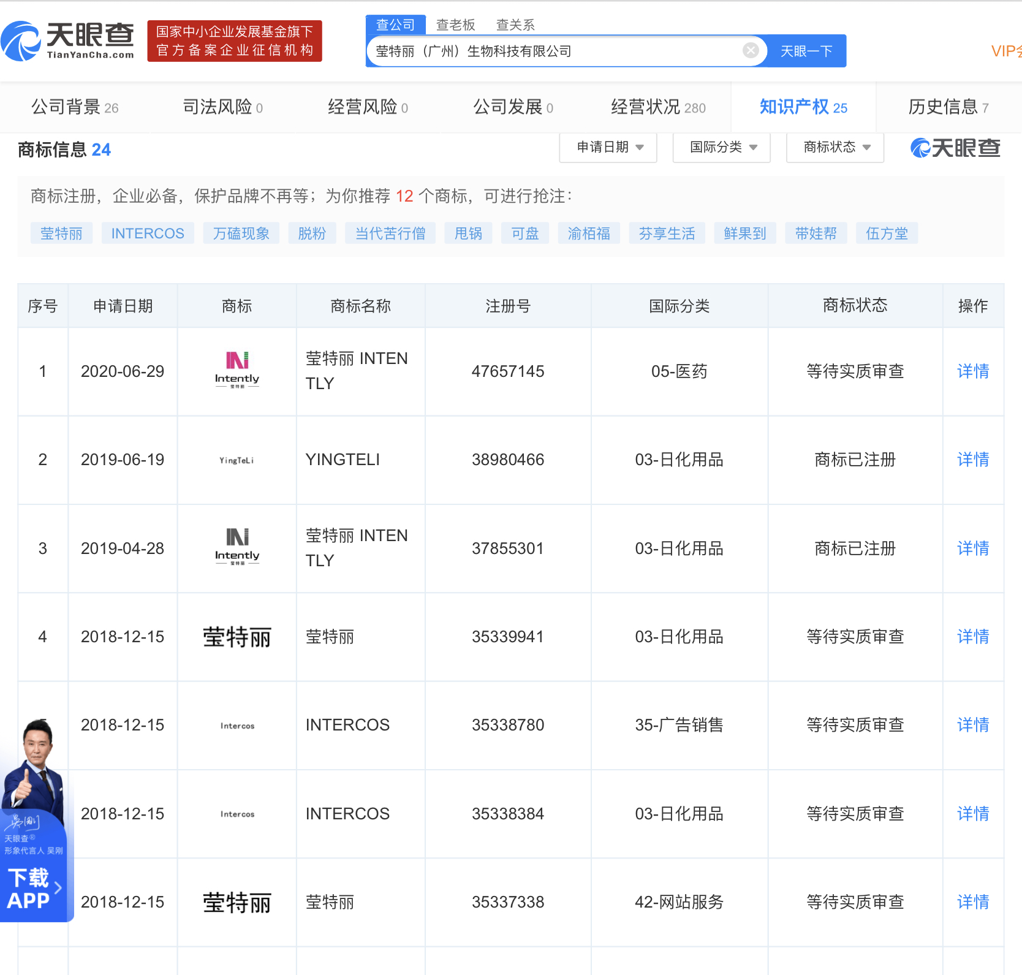
Task: Click the TianYanCha logo in header
Action: coord(67,41)
